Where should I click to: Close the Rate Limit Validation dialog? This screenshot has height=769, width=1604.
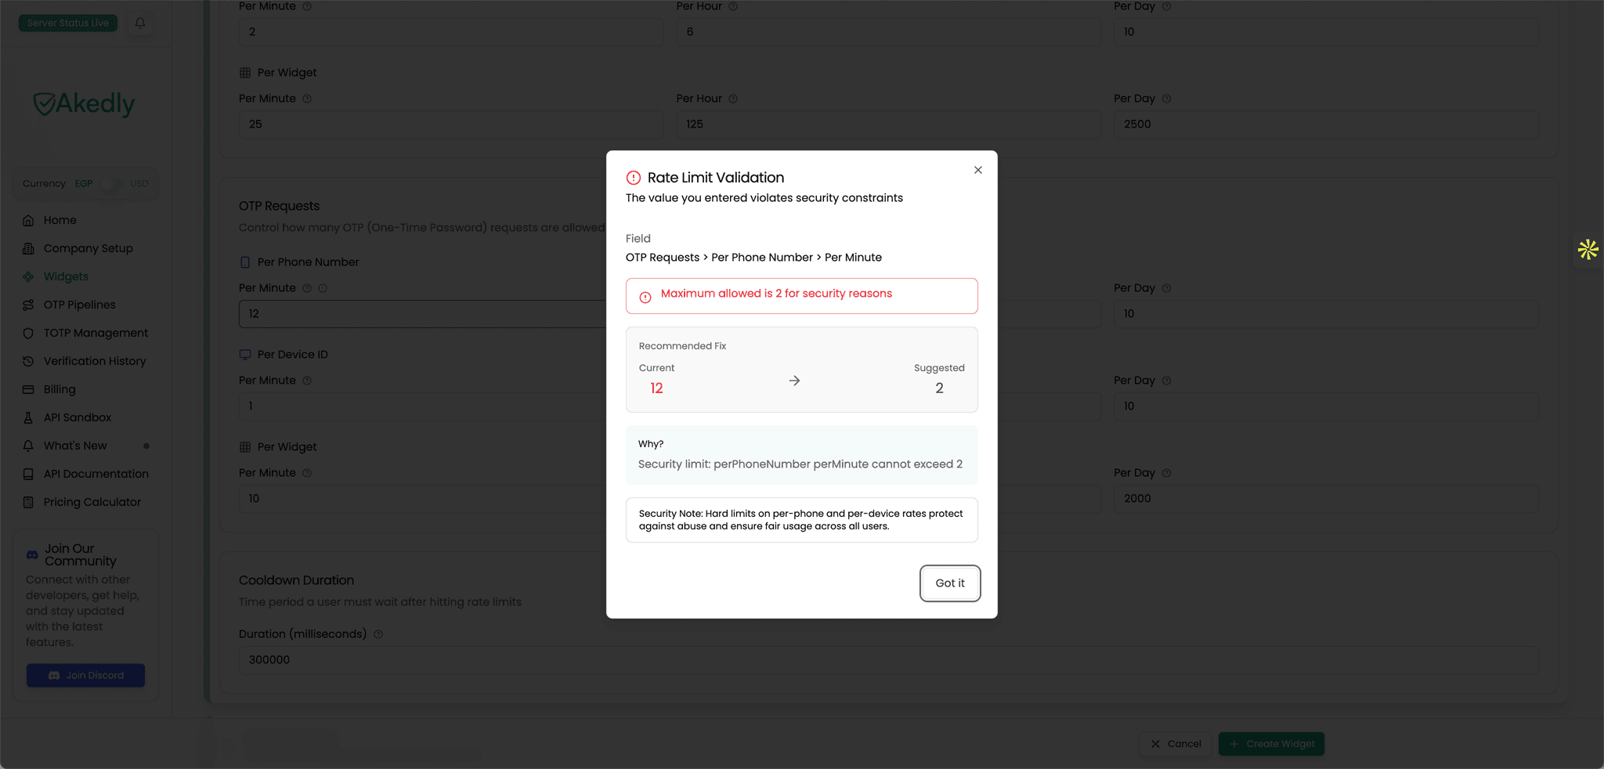point(978,170)
